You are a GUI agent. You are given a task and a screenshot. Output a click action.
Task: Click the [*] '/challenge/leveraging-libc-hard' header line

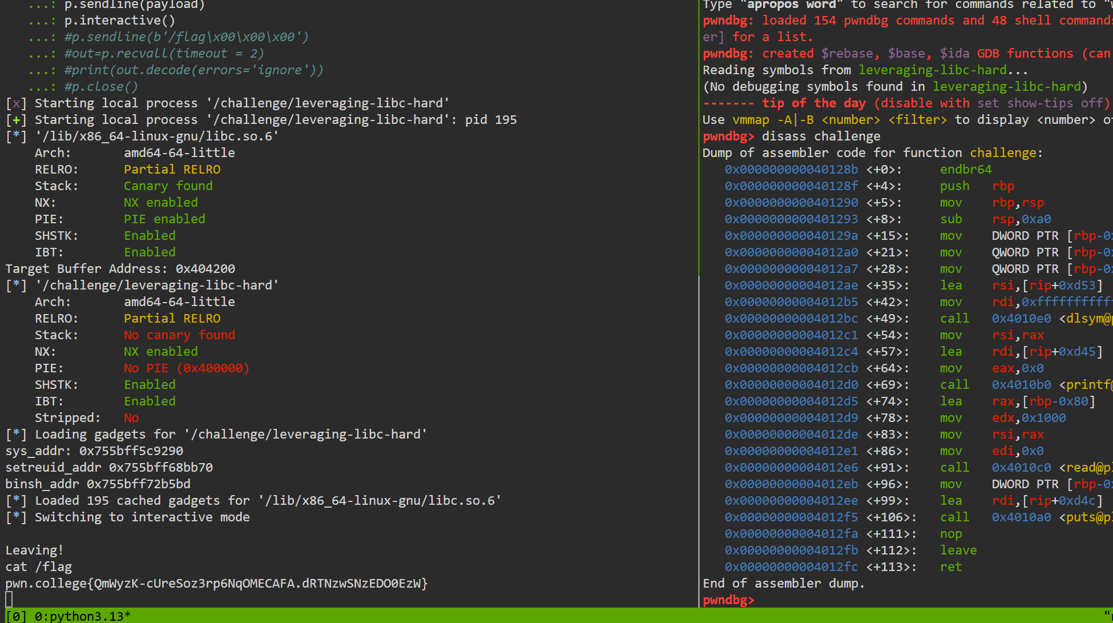pyautogui.click(x=142, y=286)
